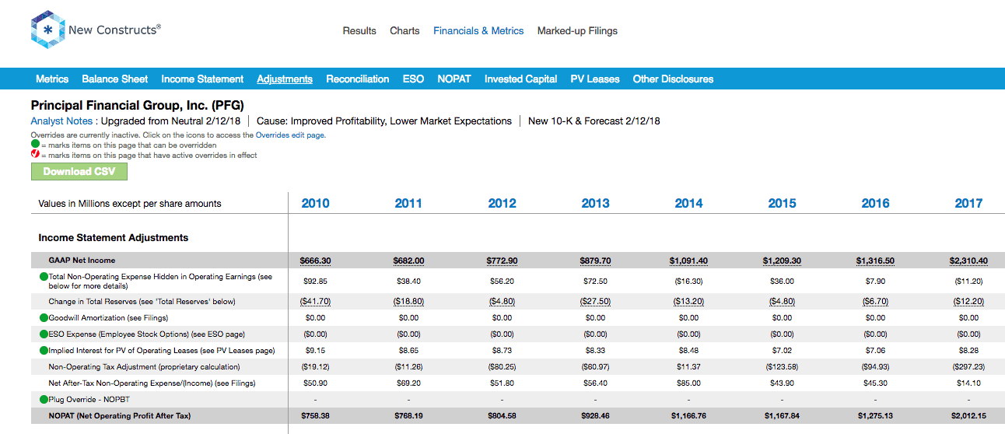
Task: Click NOPAT value $2,012.15
Action: point(968,416)
